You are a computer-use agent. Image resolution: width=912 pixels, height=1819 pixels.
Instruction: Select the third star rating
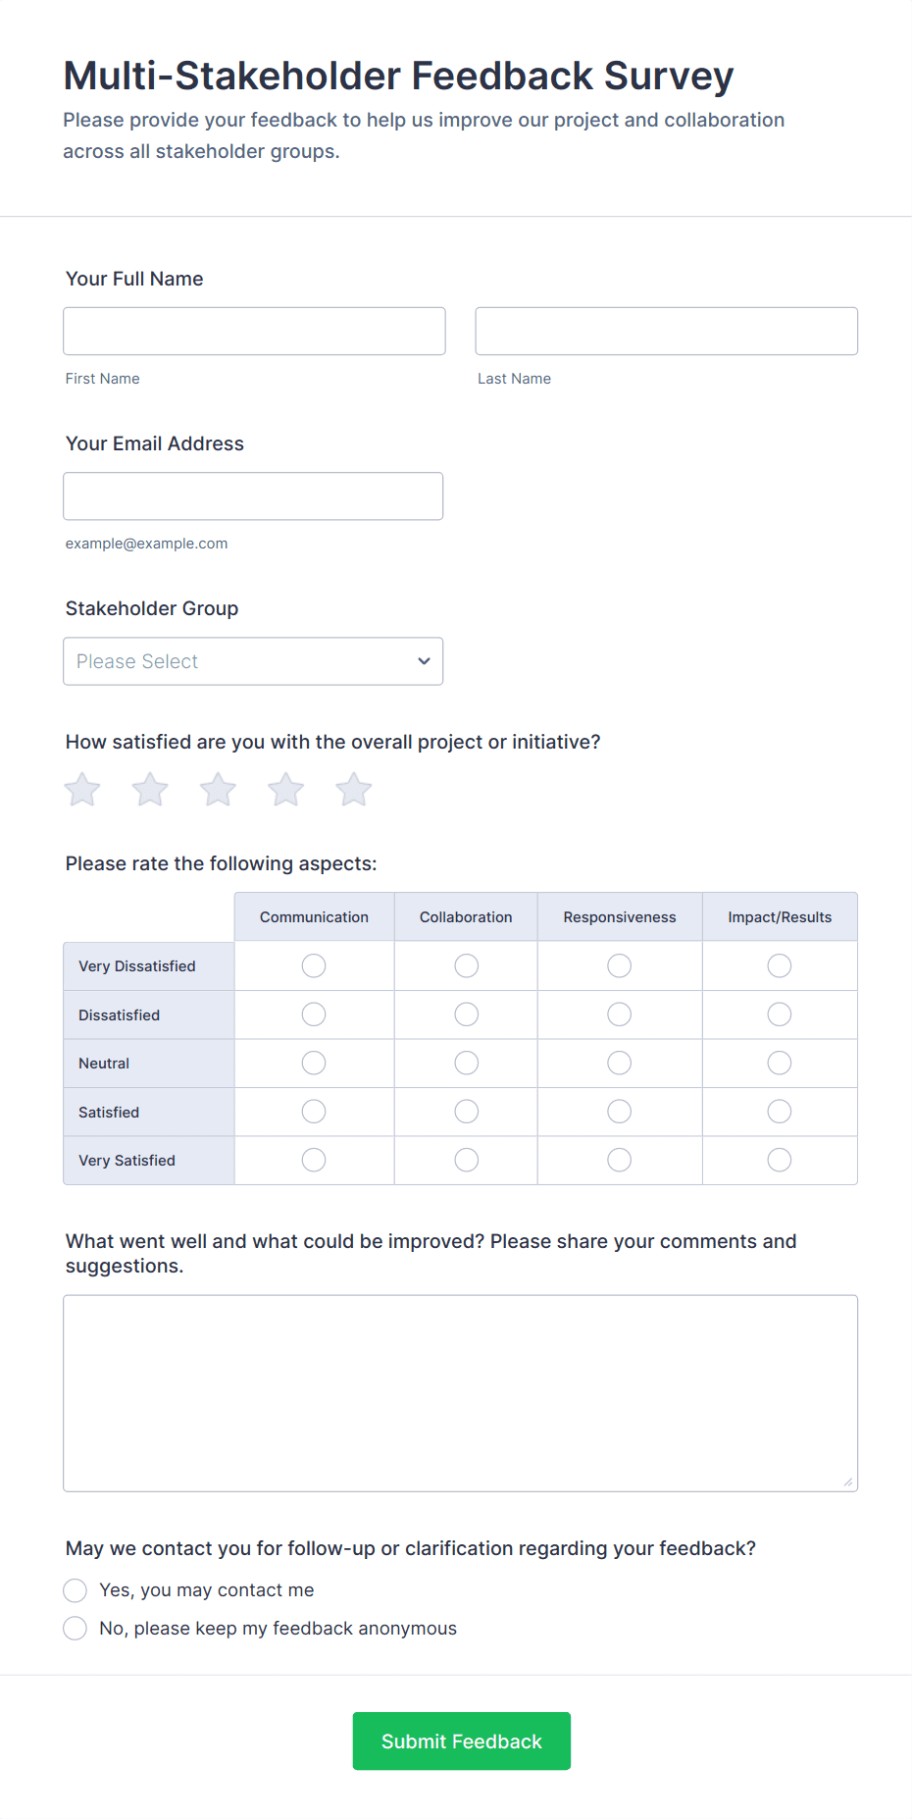(x=218, y=790)
